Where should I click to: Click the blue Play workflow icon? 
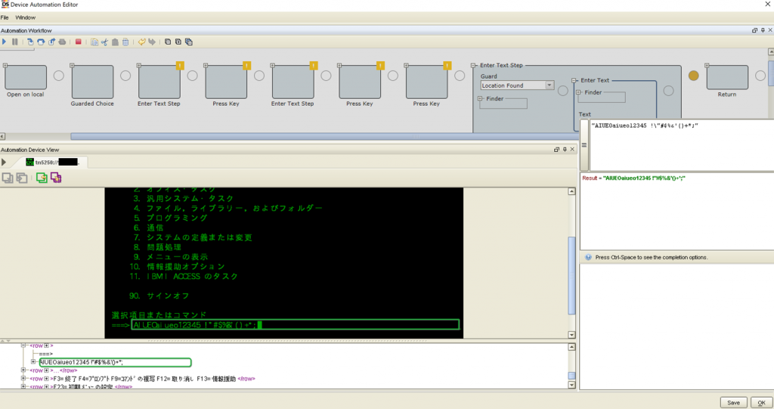[x=5, y=42]
